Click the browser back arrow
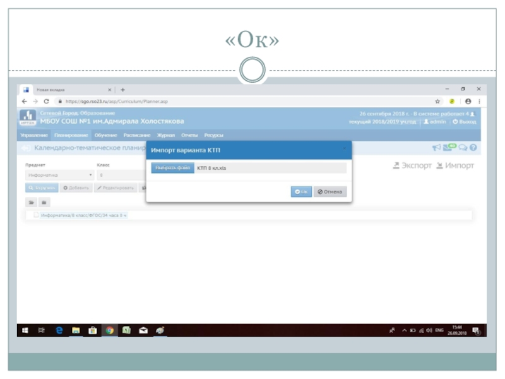This screenshot has width=505, height=379. [25, 102]
